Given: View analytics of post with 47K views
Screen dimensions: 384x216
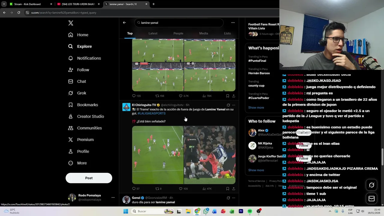Looking at the screenshot, I should tap(207, 189).
